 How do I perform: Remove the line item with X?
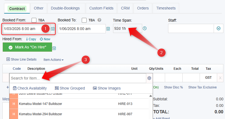tap(220, 78)
